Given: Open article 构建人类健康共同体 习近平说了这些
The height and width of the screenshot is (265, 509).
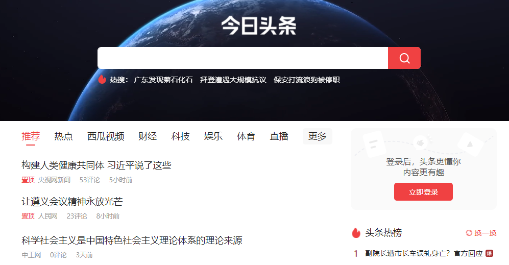Looking at the screenshot, I should (96, 165).
